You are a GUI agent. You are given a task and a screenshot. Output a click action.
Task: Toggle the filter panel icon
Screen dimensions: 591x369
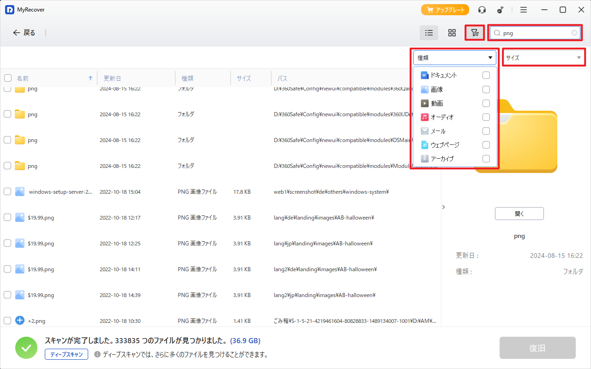coord(475,33)
